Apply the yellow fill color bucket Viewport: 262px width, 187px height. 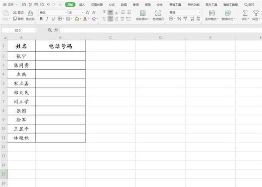point(77,19)
